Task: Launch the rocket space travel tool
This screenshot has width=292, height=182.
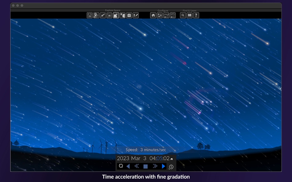Action: tap(102, 15)
